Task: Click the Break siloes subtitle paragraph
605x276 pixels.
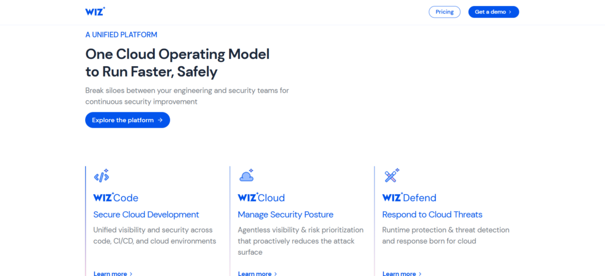Action: (187, 96)
